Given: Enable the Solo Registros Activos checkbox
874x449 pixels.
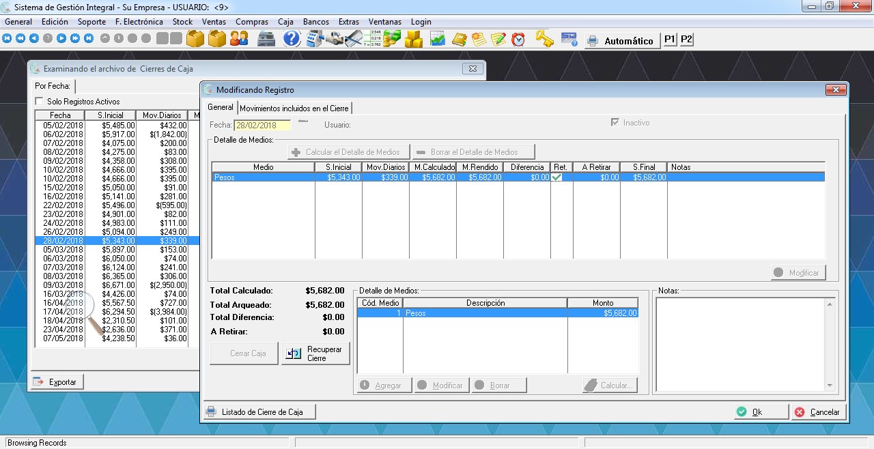Looking at the screenshot, I should point(40,102).
